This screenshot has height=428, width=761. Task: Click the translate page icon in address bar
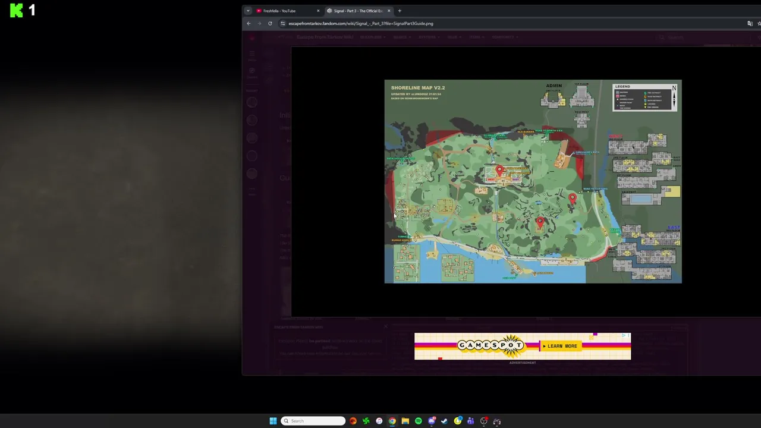[x=750, y=23]
